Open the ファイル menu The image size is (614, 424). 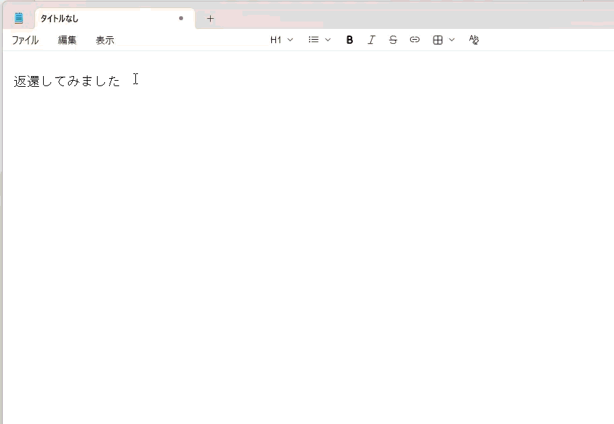[24, 40]
